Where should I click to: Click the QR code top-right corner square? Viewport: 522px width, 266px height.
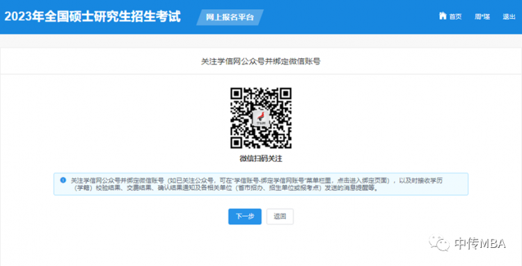tap(285, 94)
